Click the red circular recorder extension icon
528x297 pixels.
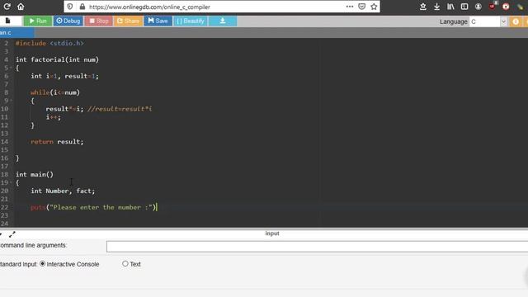[x=506, y=7]
